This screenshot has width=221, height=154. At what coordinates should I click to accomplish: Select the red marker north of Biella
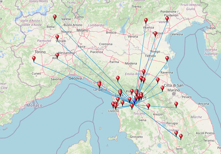click(55, 17)
